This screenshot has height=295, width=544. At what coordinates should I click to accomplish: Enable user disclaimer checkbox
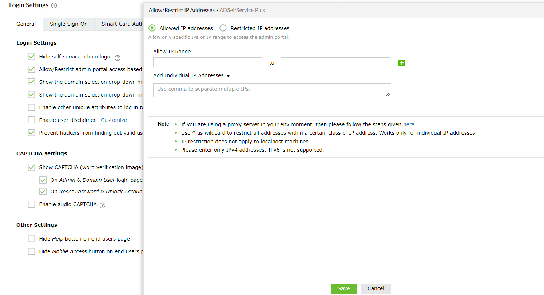click(x=32, y=120)
